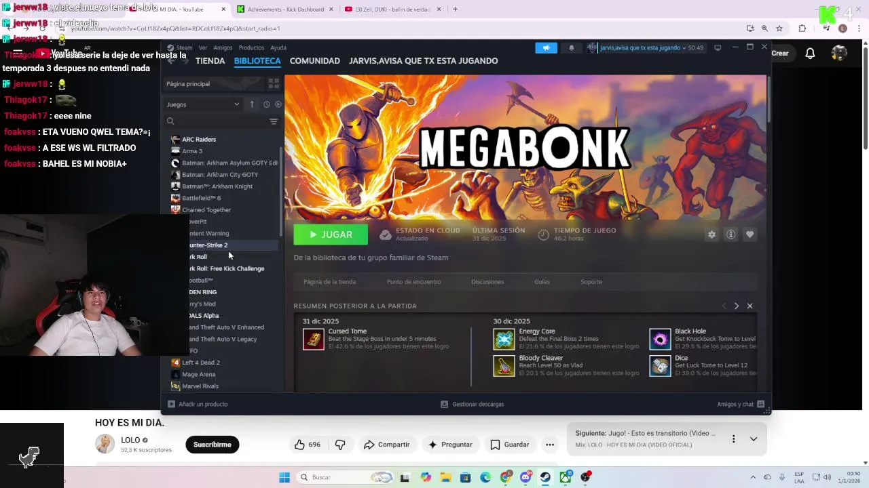This screenshot has height=488, width=869.
Task: Switch library to grid collections view icon
Action: 274,83
